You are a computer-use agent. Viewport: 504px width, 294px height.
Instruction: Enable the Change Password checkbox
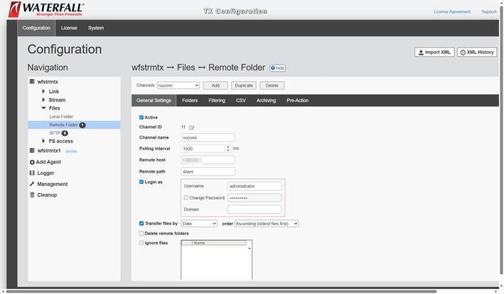tap(186, 197)
